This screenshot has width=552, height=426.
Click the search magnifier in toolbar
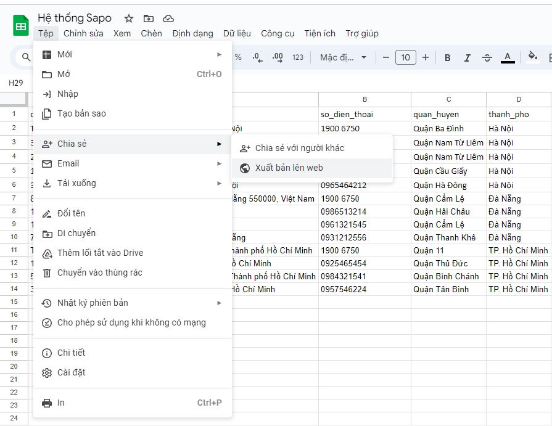[x=26, y=57]
